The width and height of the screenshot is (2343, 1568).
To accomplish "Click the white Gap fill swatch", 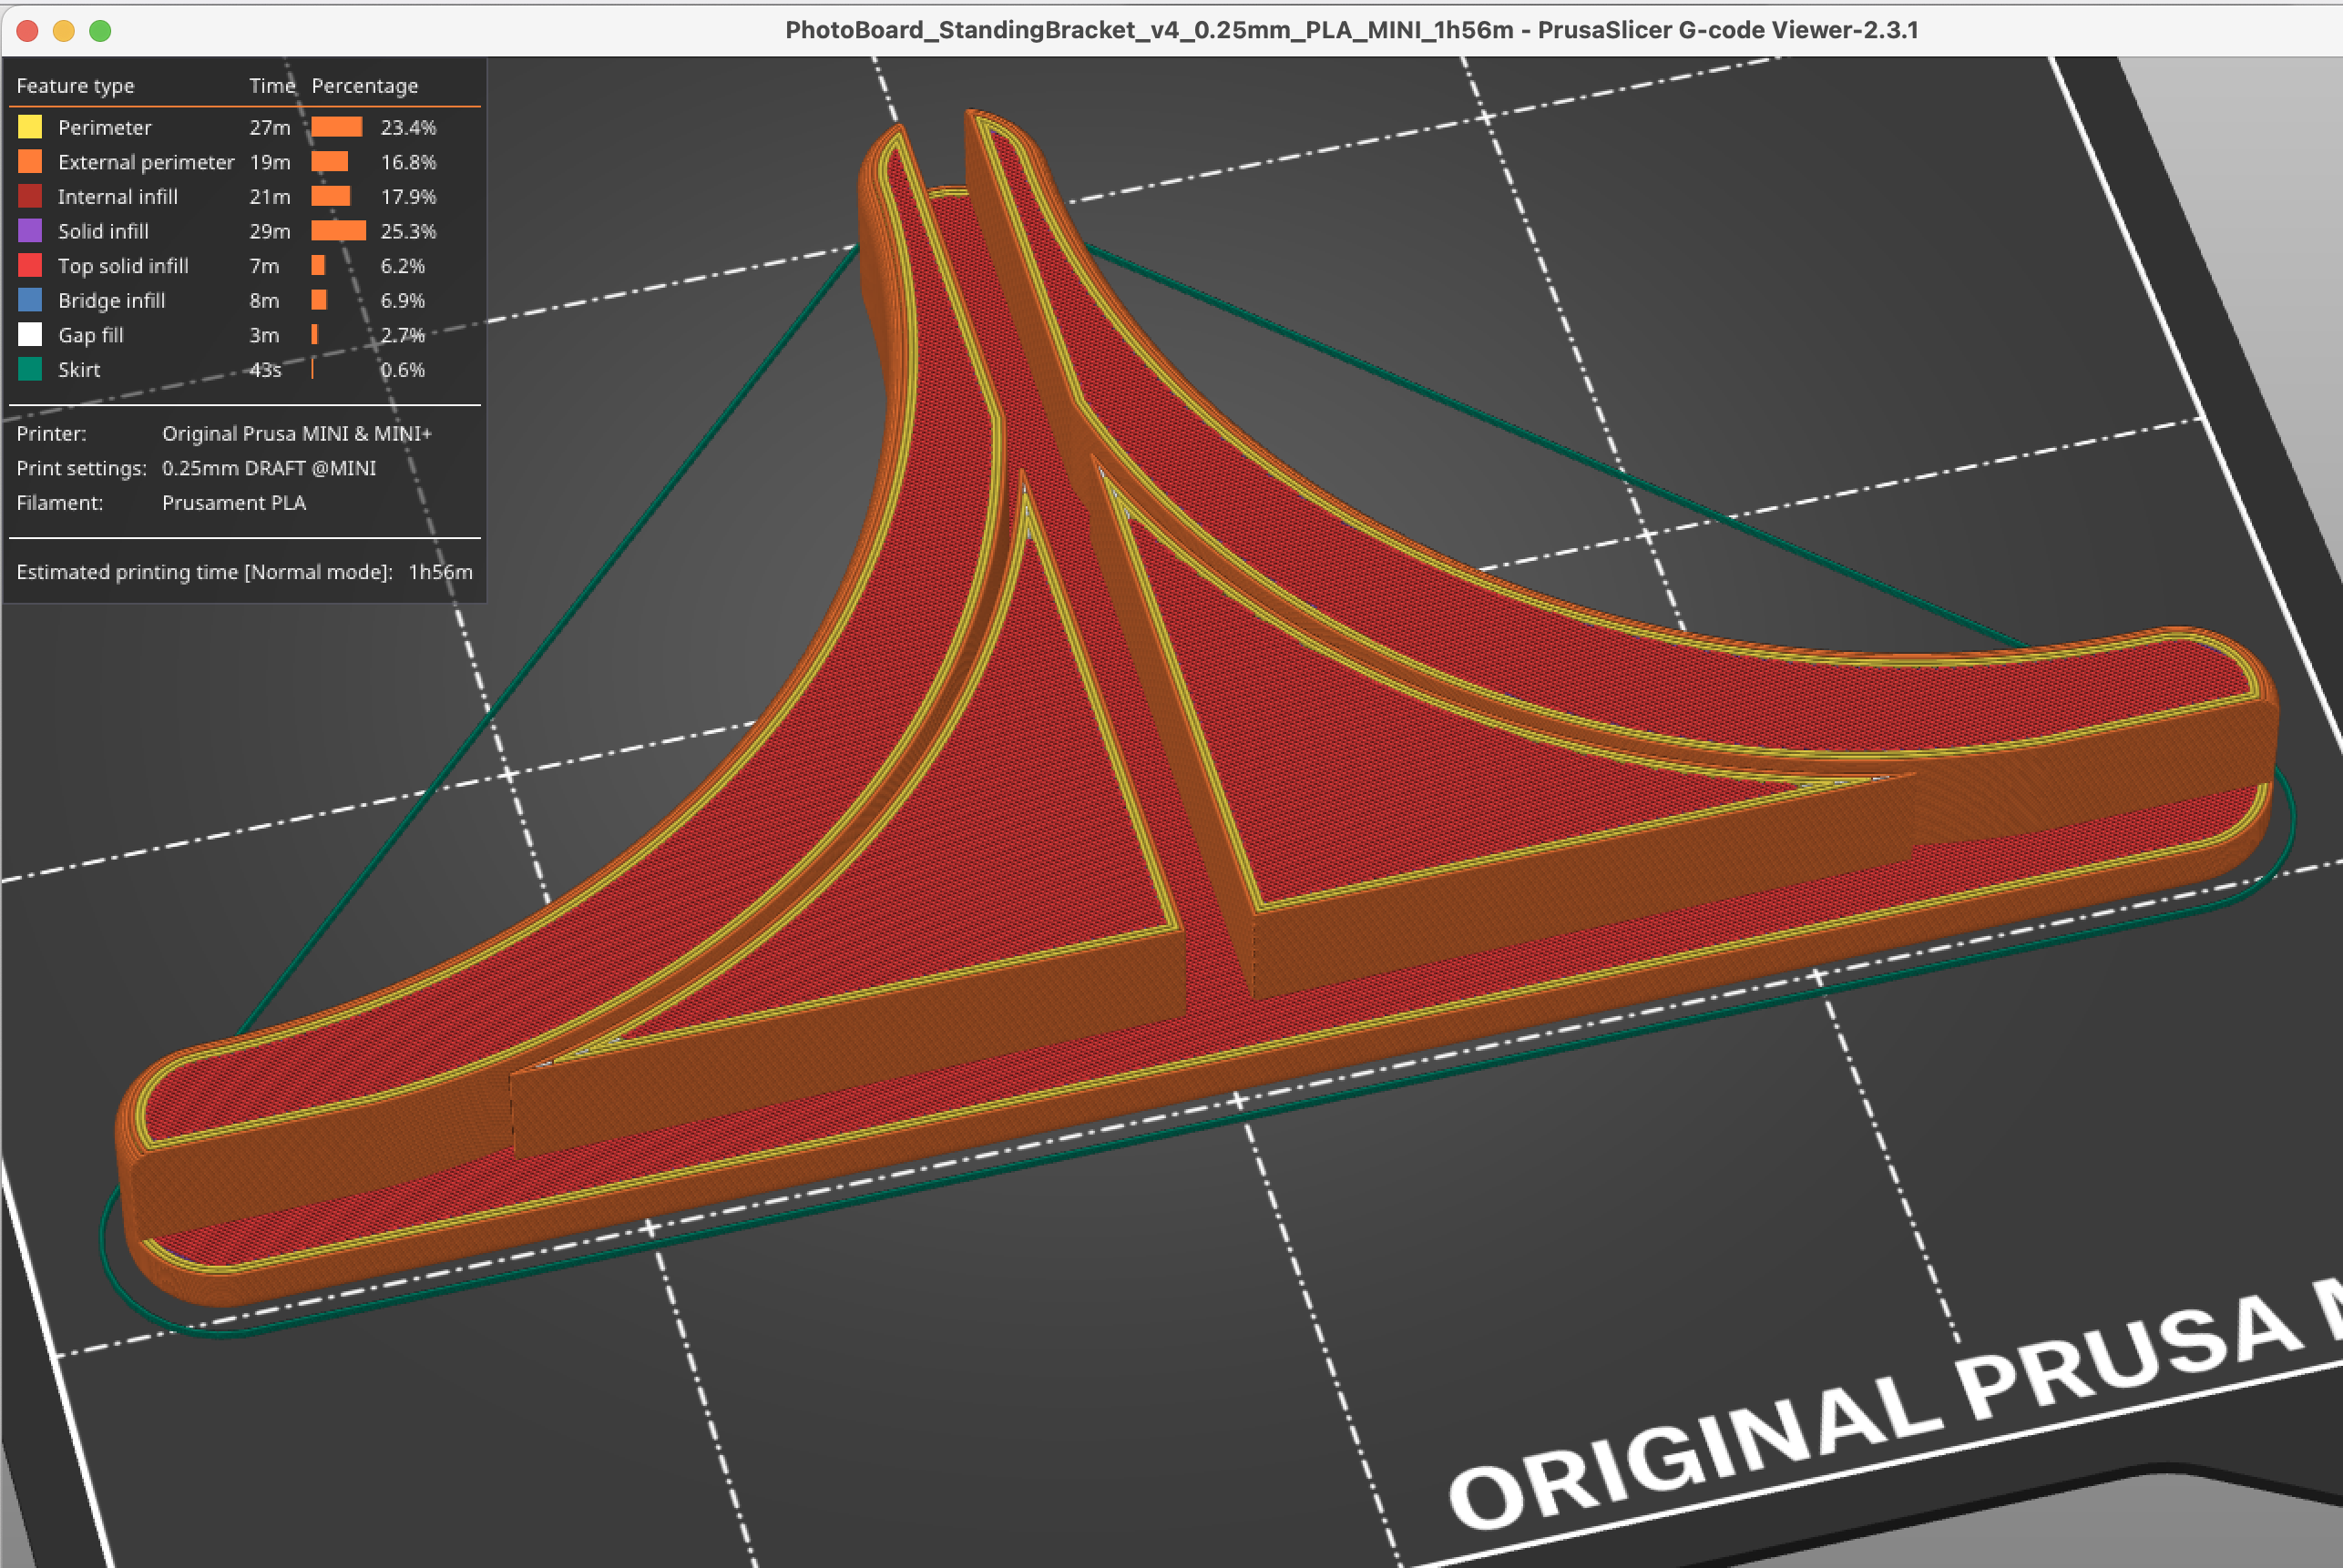I will (30, 335).
